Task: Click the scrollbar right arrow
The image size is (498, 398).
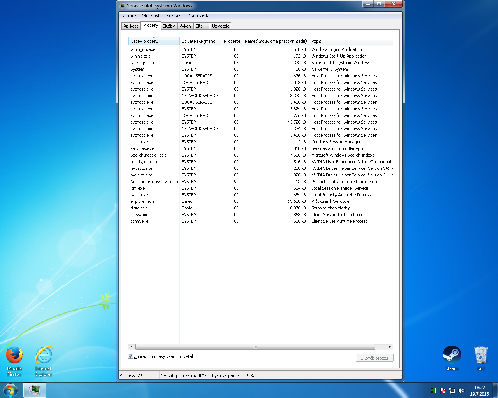Action: [x=390, y=347]
